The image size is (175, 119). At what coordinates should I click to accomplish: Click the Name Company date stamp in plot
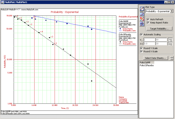[124, 100]
